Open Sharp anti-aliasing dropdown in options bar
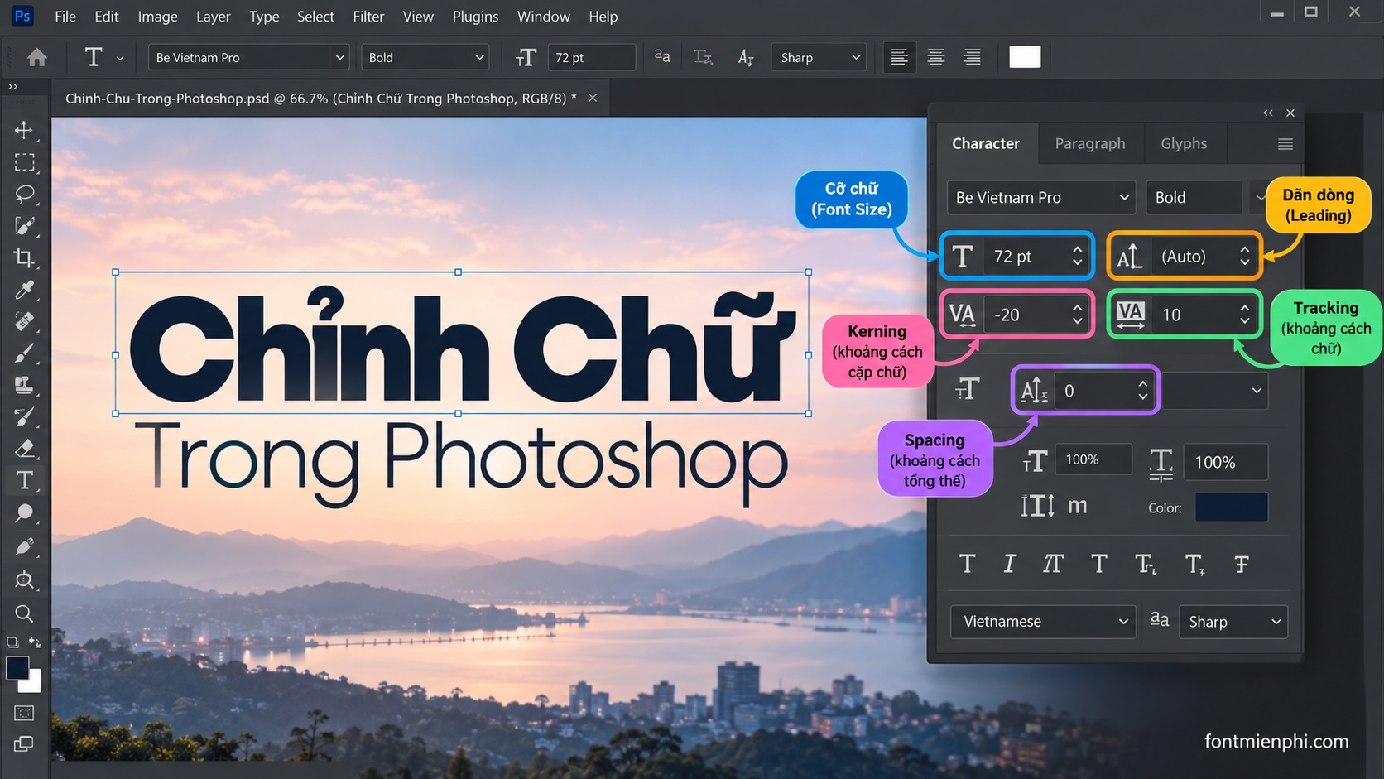Viewport: 1384px width, 779px height. (818, 57)
